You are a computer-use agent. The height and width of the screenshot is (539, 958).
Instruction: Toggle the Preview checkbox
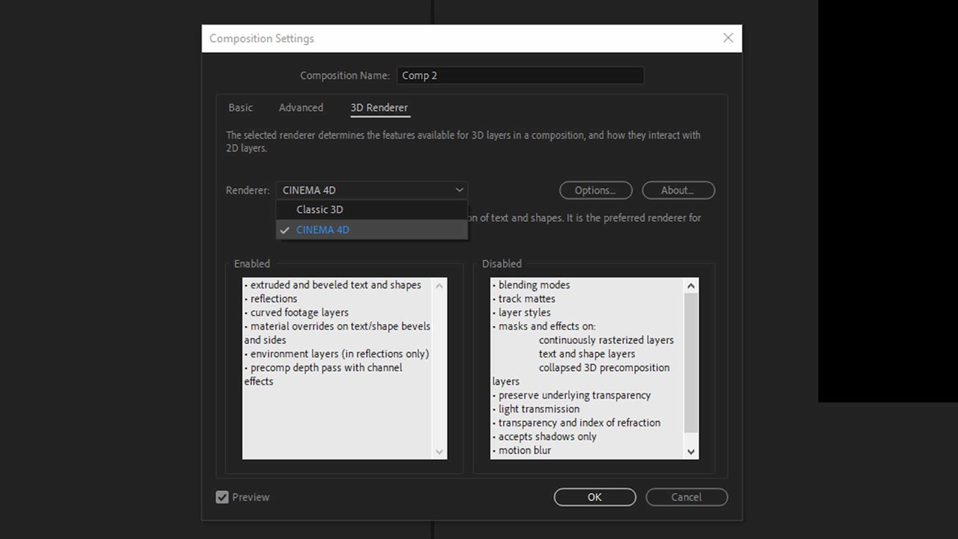coord(222,497)
